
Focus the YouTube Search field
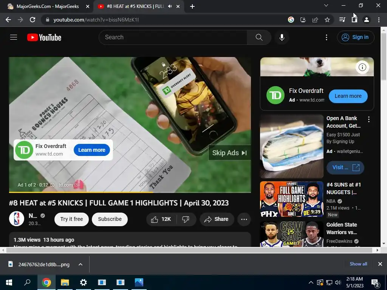coord(173,37)
